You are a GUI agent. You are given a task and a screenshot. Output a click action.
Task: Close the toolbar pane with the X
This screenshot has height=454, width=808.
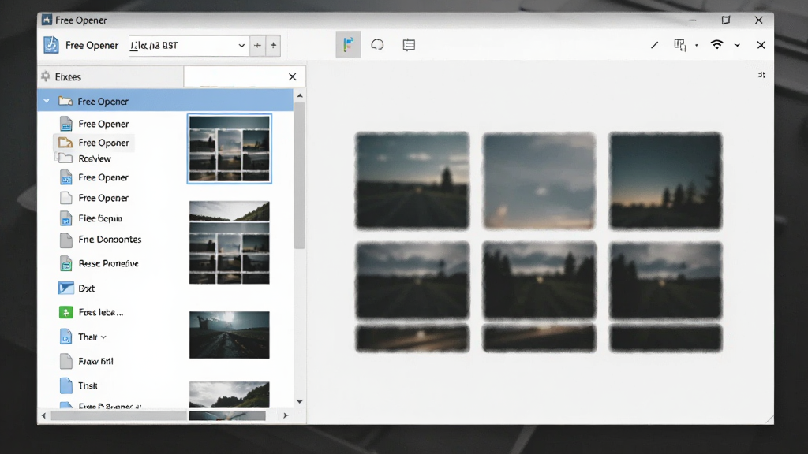761,45
